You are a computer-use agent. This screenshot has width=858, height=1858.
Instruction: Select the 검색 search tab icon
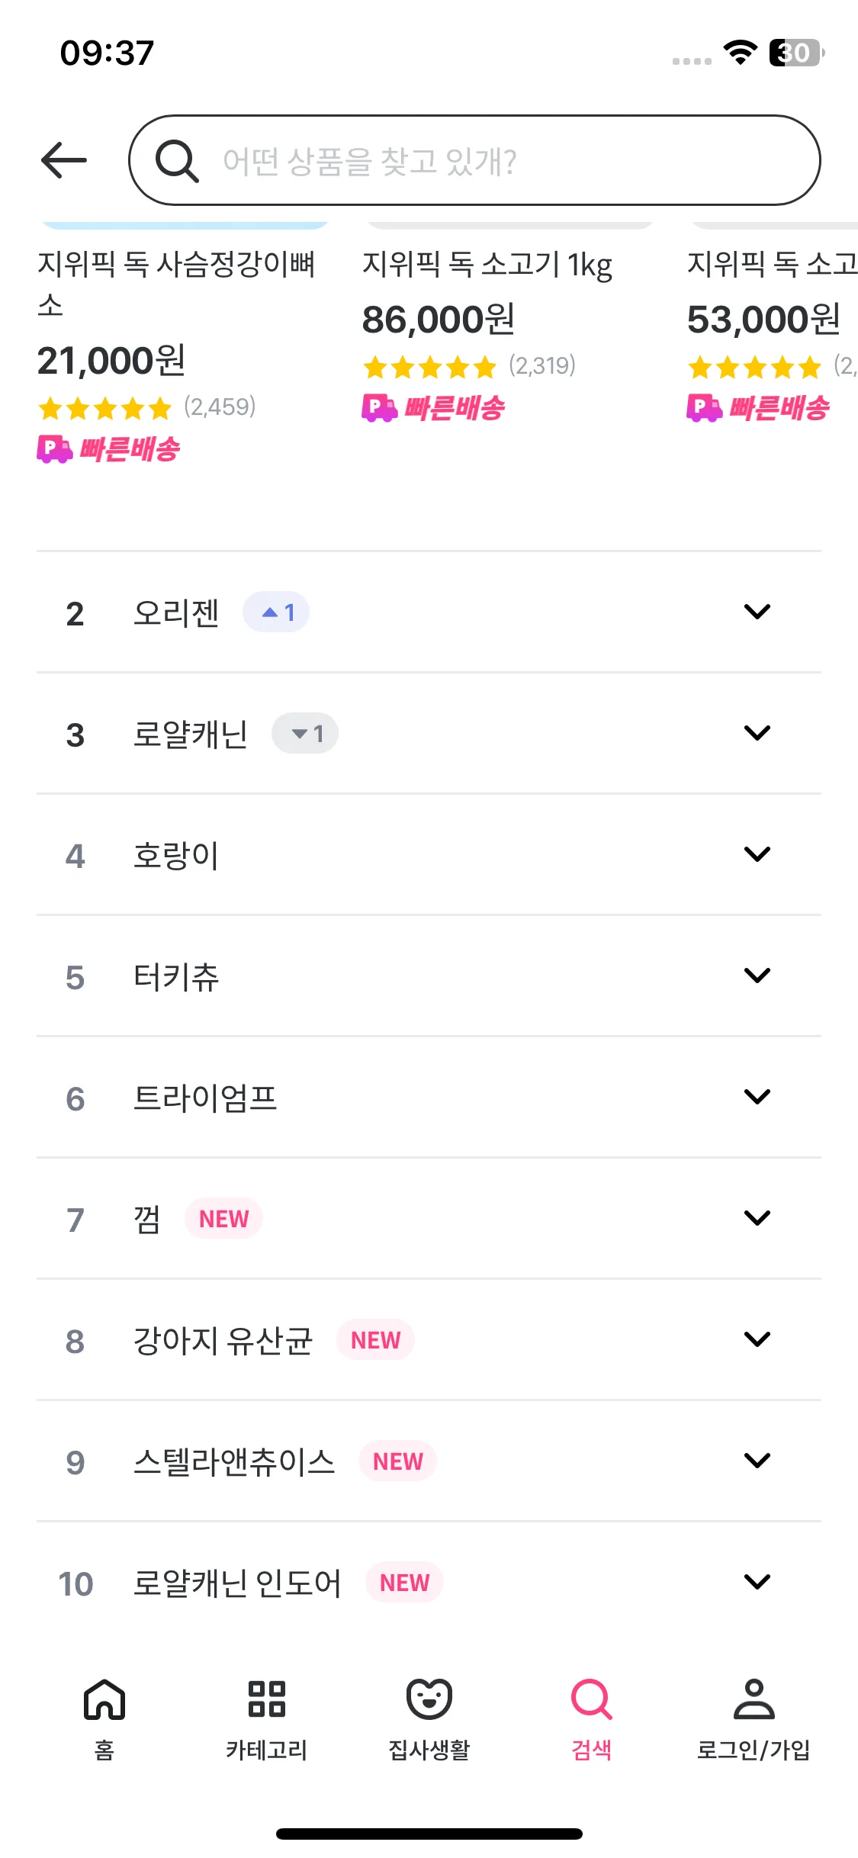click(x=592, y=1699)
